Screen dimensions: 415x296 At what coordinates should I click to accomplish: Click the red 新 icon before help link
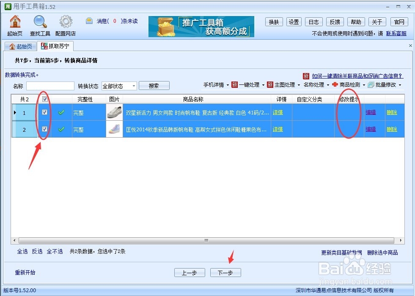click(x=306, y=76)
